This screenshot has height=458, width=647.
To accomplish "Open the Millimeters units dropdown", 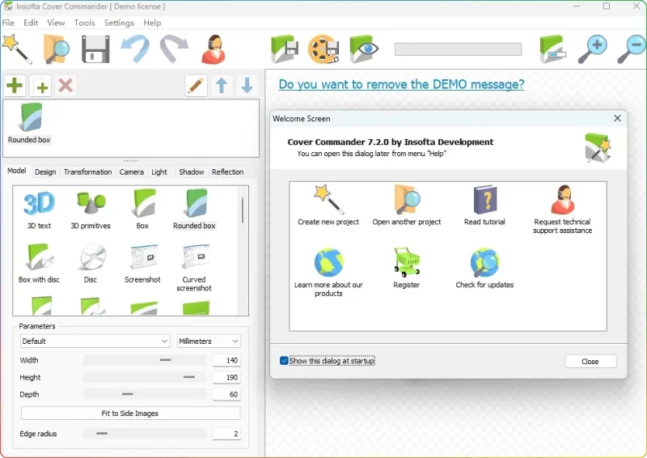I will (209, 341).
